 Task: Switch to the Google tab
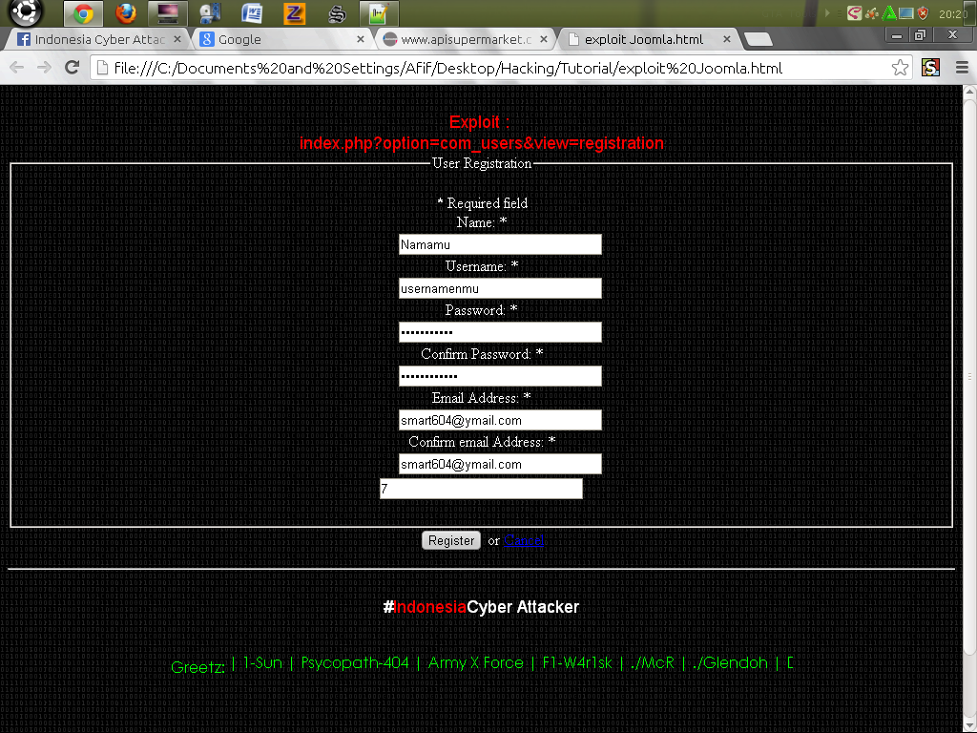[281, 39]
